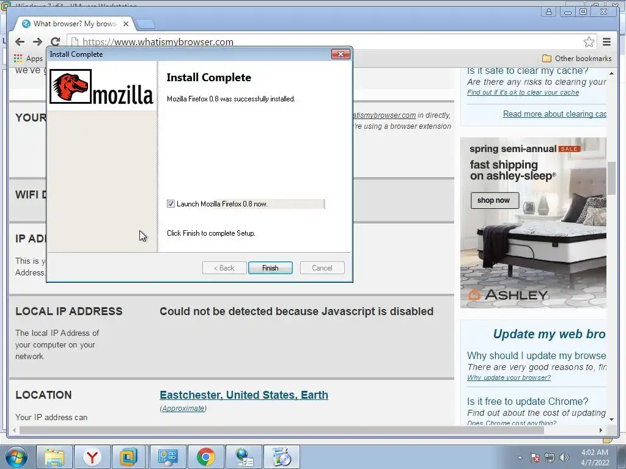Screen dimensions: 626x469
Task: Open the globe checklist taskbar icon
Action: coord(244,457)
